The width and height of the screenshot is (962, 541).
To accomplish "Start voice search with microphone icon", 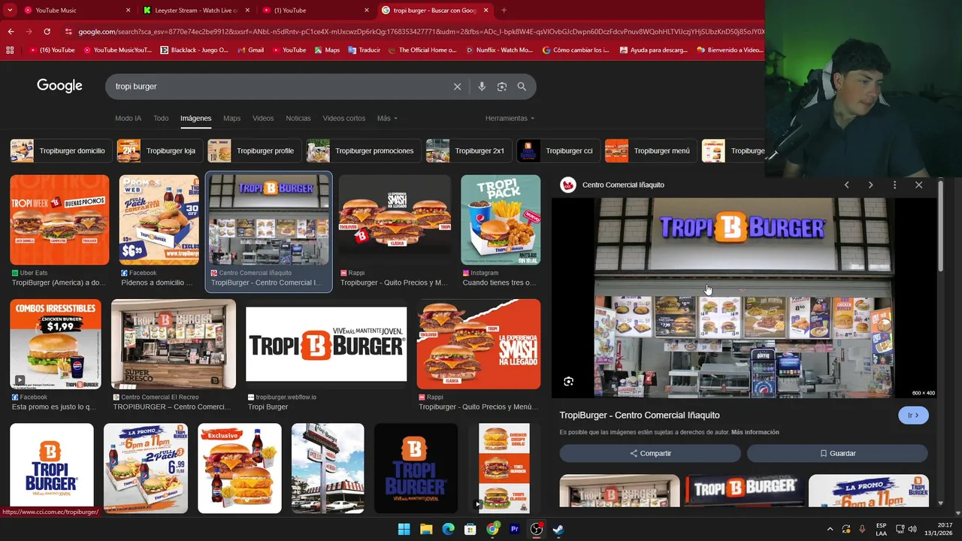I will click(x=482, y=86).
